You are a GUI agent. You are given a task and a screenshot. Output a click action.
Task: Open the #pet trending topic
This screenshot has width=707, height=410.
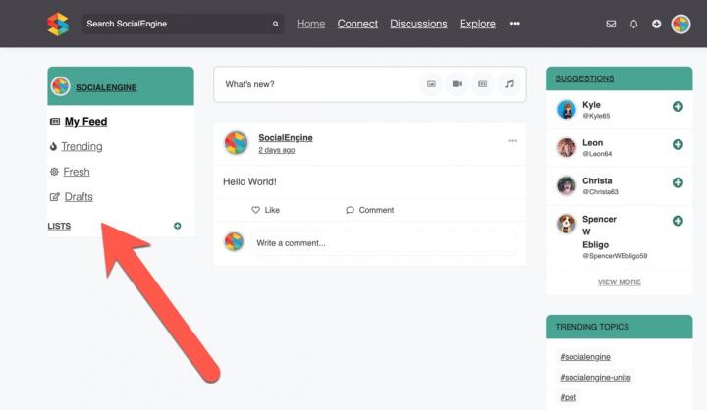coord(569,397)
